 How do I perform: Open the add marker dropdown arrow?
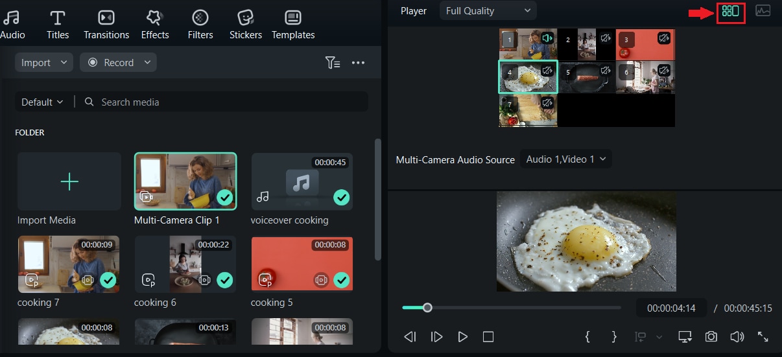pyautogui.click(x=659, y=337)
